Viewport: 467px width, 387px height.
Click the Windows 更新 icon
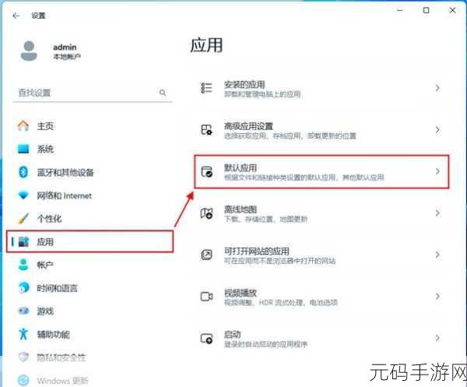point(23,380)
